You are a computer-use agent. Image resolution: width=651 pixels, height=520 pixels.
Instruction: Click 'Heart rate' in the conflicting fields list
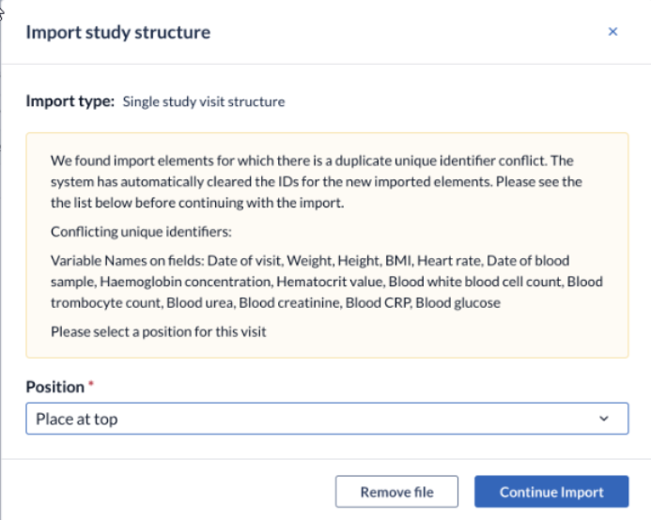click(449, 261)
